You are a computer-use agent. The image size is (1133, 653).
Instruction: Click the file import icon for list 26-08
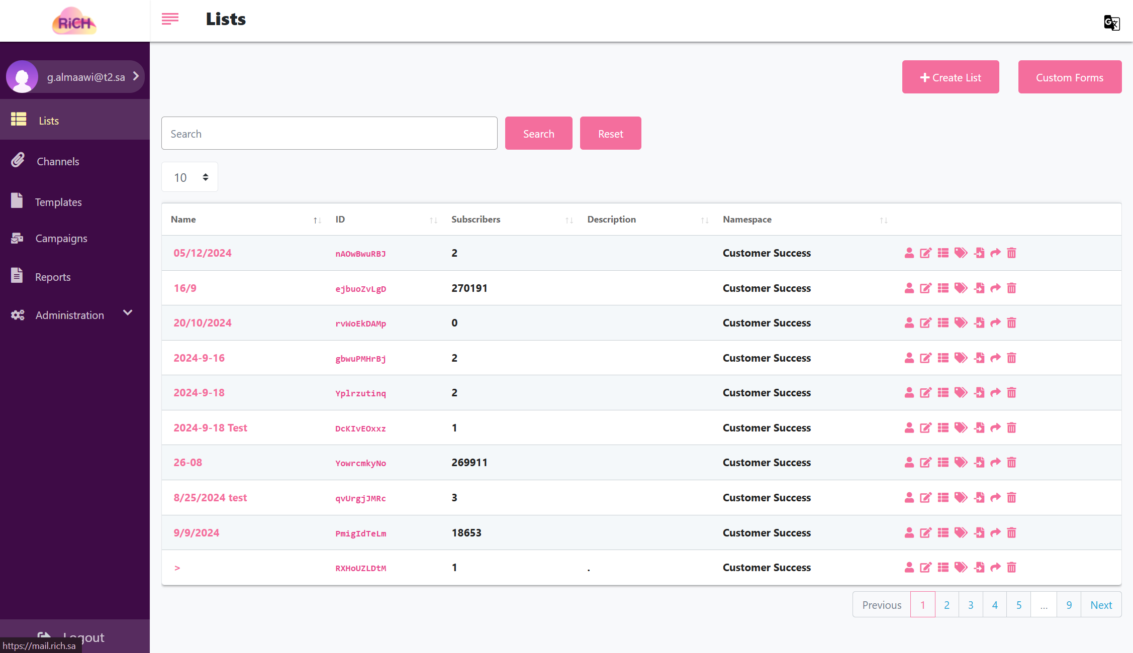(x=979, y=463)
